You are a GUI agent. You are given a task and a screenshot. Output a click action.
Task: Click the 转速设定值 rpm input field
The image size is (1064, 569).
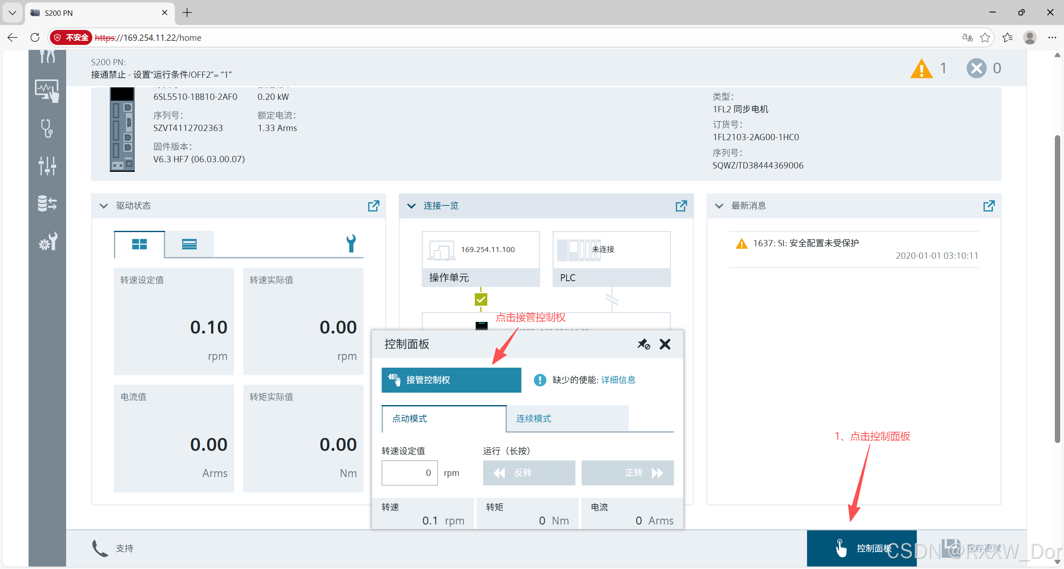pos(409,473)
